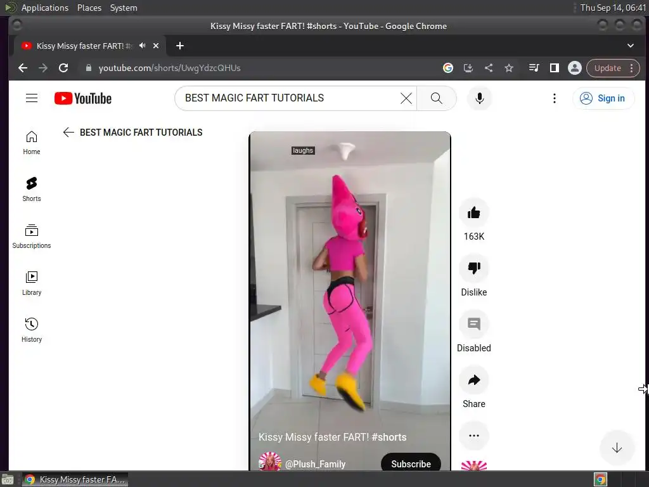This screenshot has height=487, width=649.
Task: Click Chrome back navigation arrow
Action: click(23, 68)
